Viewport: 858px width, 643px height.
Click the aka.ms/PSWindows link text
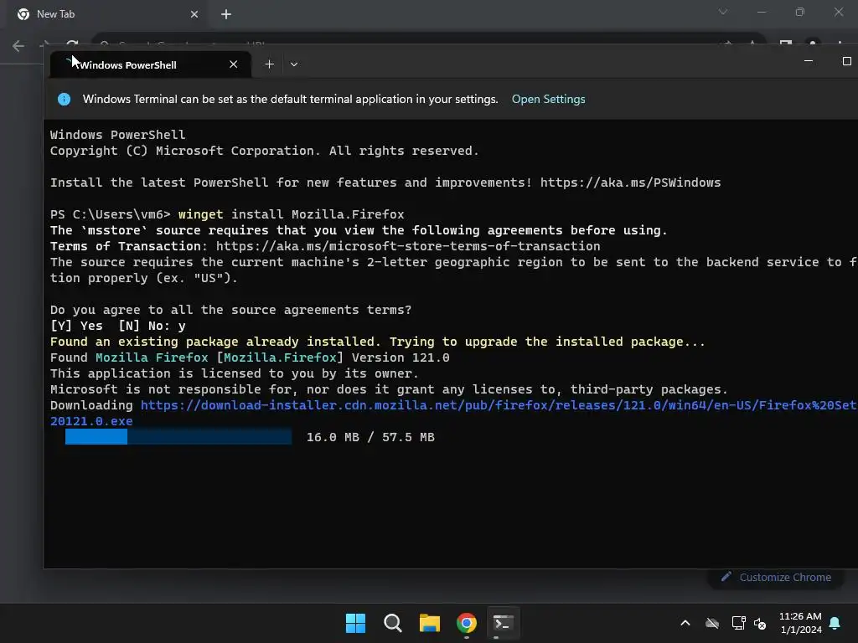click(x=630, y=183)
